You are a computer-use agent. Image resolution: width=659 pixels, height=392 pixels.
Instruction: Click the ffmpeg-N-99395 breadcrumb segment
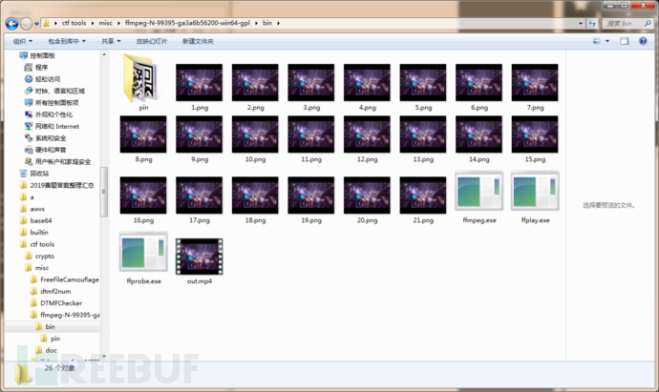[x=187, y=23]
